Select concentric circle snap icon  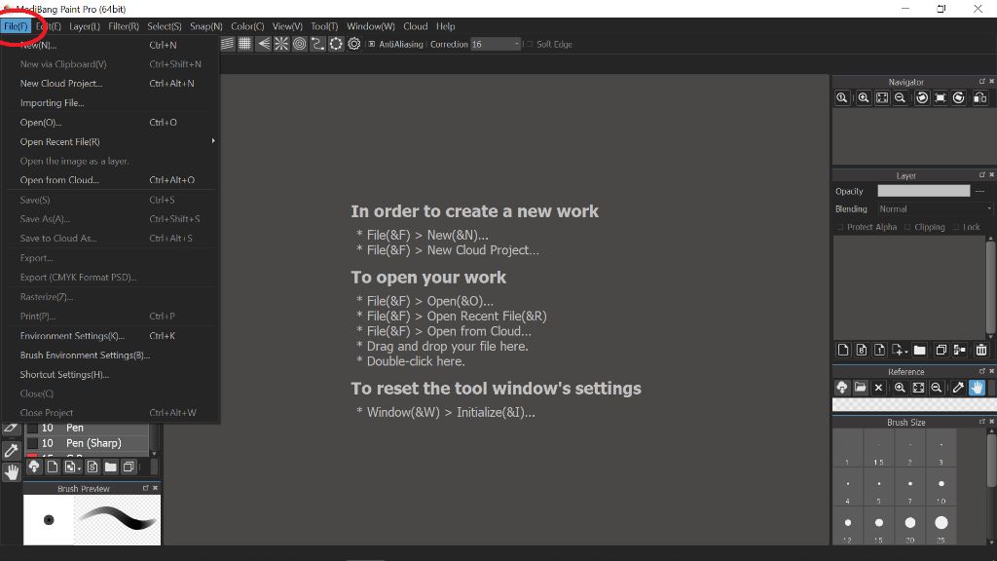point(300,44)
